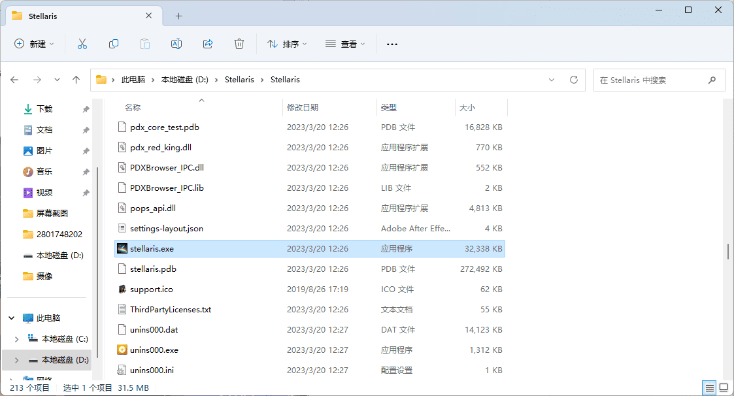734x396 pixels.
Task: Go back with the left arrow
Action: pyautogui.click(x=14, y=80)
